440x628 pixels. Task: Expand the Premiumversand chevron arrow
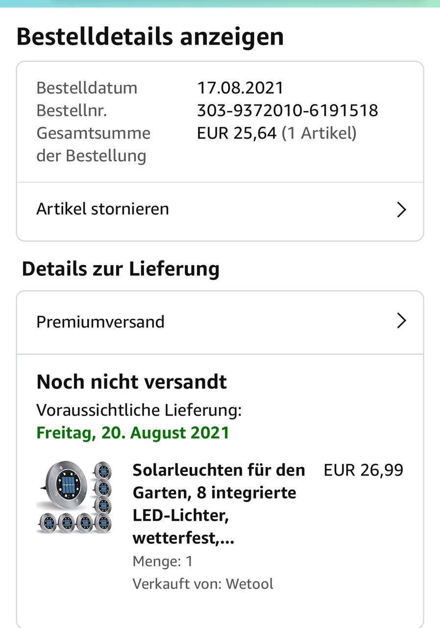(x=401, y=321)
